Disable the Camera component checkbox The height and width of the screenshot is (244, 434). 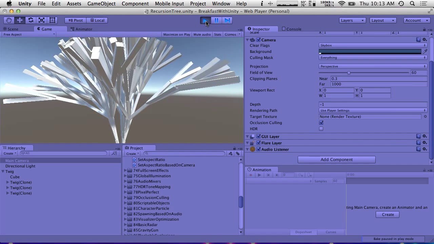258,40
